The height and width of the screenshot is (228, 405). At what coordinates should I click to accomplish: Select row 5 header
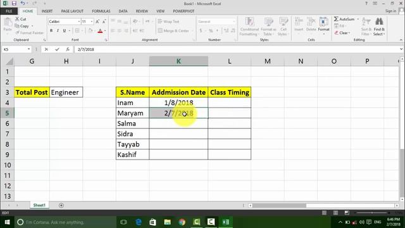7,113
